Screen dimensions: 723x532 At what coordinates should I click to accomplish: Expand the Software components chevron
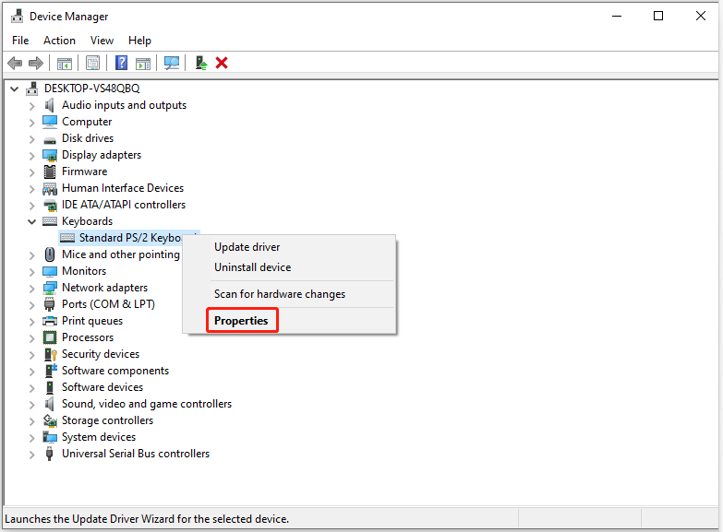31,372
